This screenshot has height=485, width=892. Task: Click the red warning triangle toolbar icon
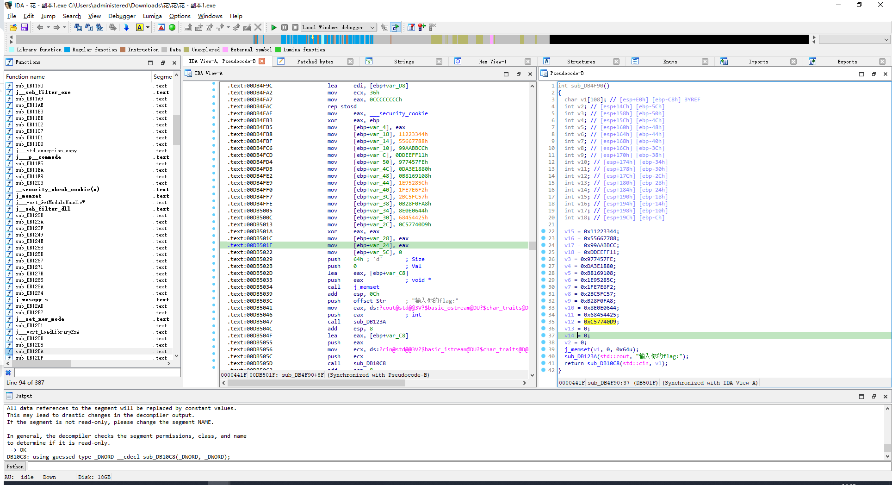click(x=161, y=27)
